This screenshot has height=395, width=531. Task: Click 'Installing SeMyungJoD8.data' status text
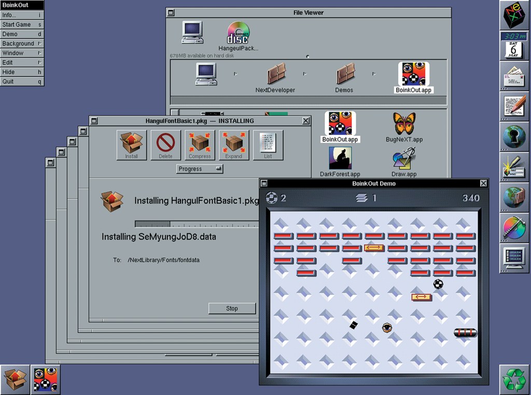pos(159,237)
